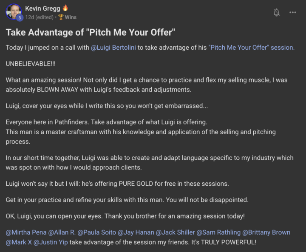The image size is (306, 252).
Task: Open the Wins category
Action: (71, 17)
